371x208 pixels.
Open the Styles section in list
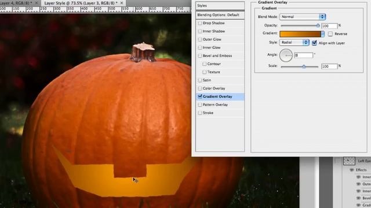(x=220, y=6)
